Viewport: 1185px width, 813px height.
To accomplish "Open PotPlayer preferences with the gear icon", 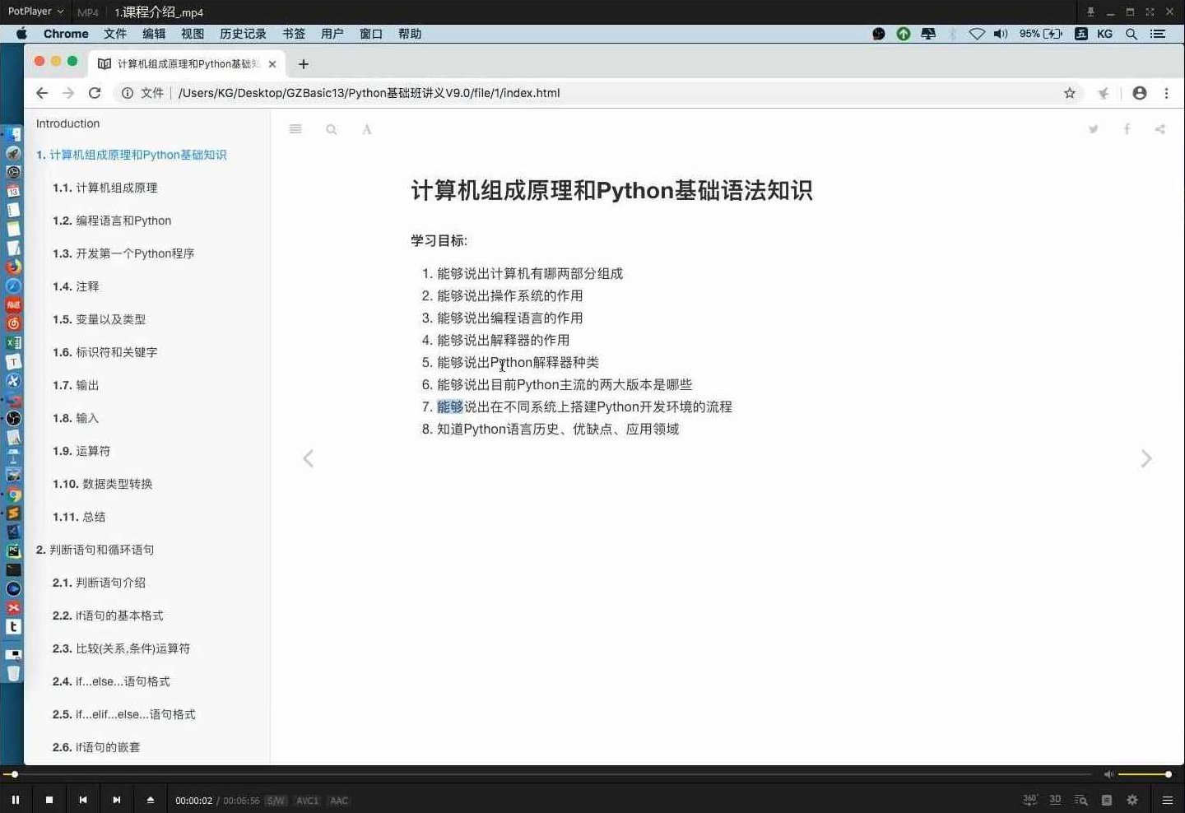I will (x=1133, y=799).
